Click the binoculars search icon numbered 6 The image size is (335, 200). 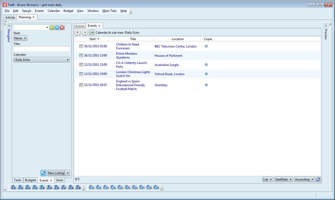(57, 188)
